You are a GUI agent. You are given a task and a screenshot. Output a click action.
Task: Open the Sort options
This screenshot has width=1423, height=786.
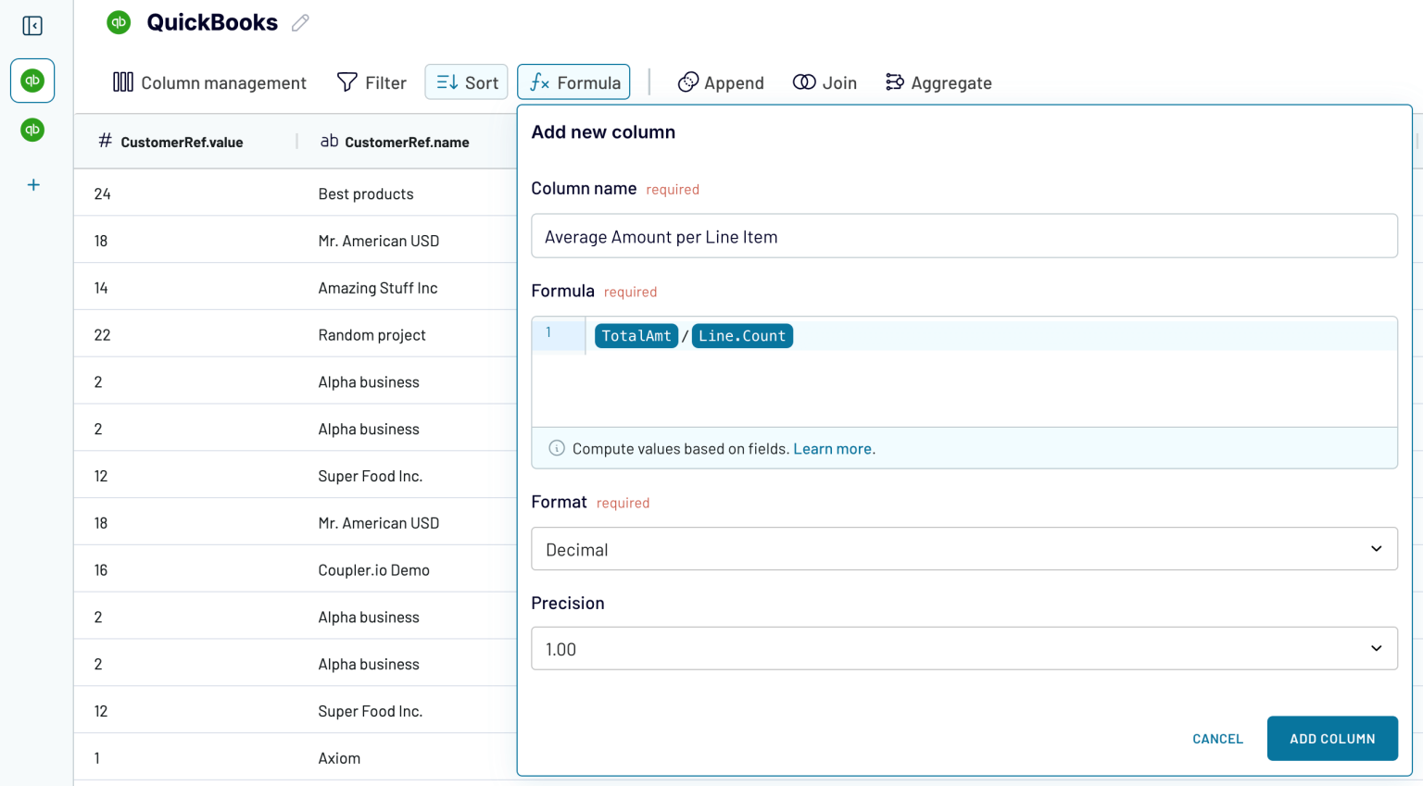tap(466, 81)
